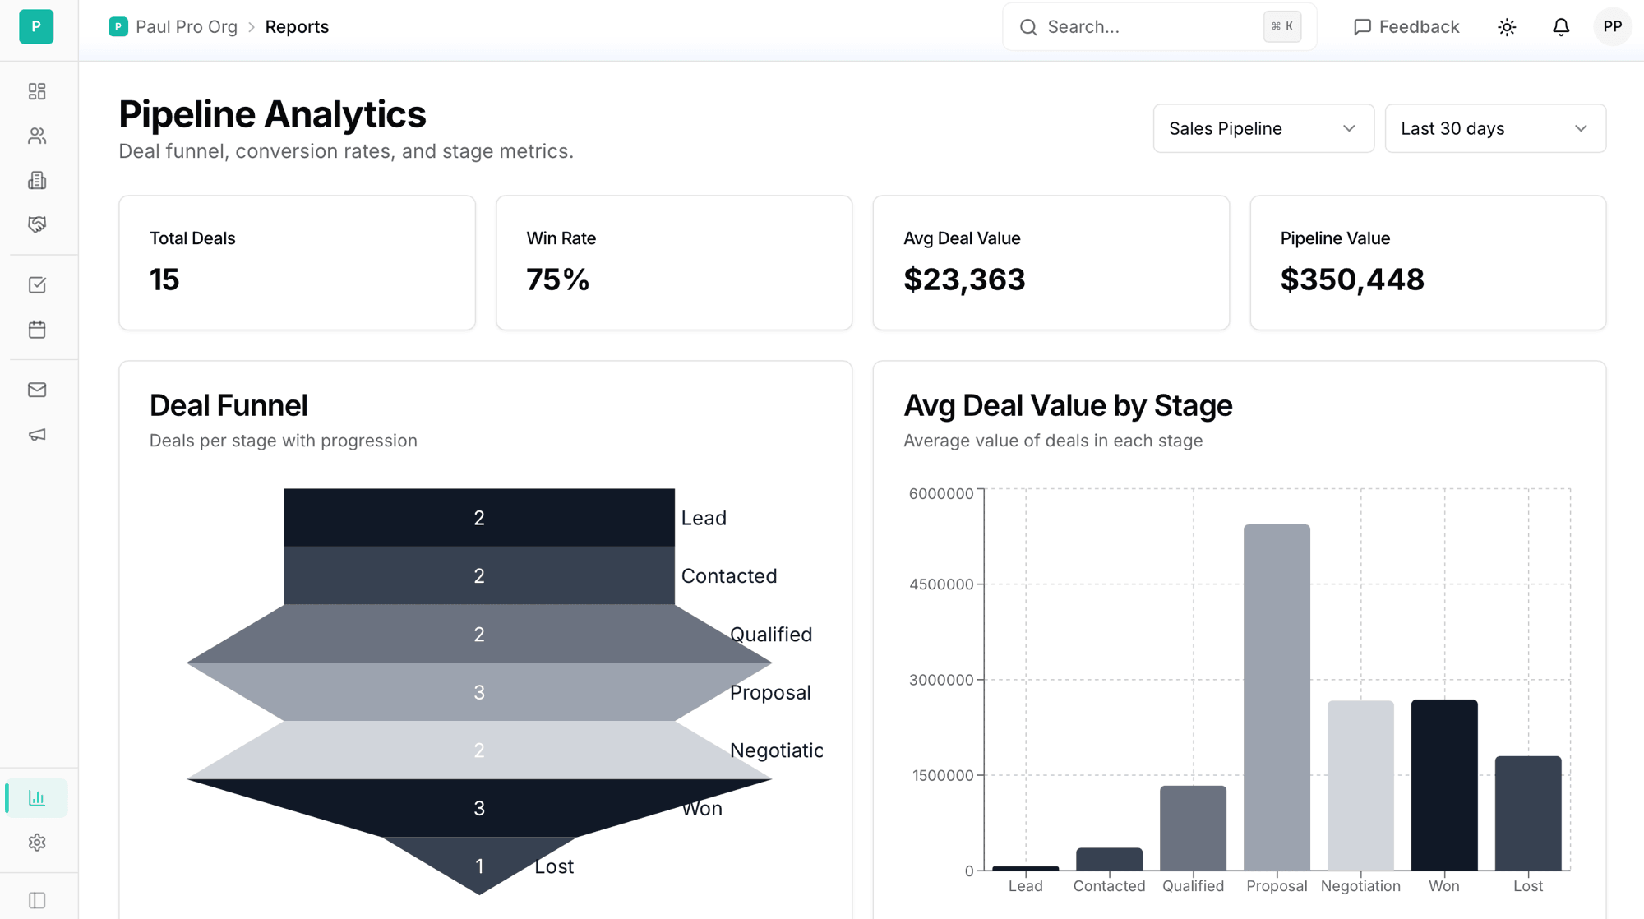Click the Pipeline Analytics heading
Image resolution: width=1644 pixels, height=919 pixels.
272,114
